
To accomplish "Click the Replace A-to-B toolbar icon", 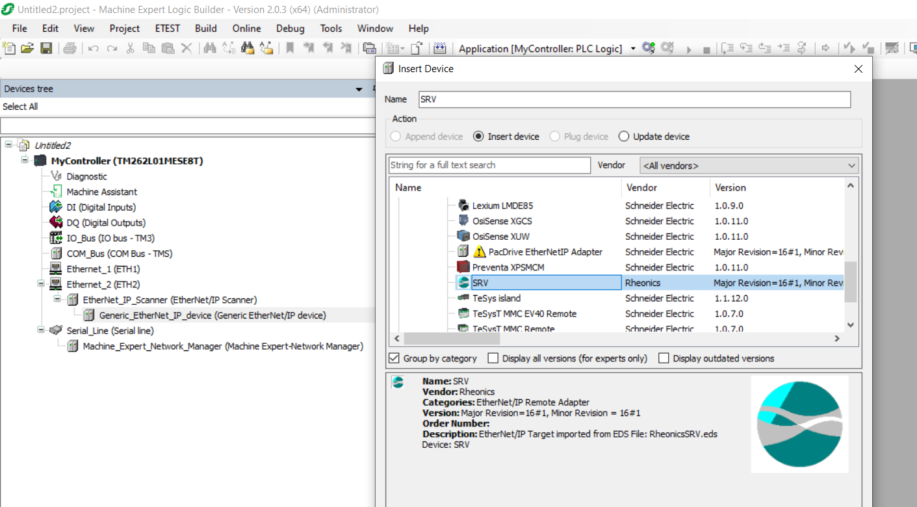I will [x=229, y=48].
